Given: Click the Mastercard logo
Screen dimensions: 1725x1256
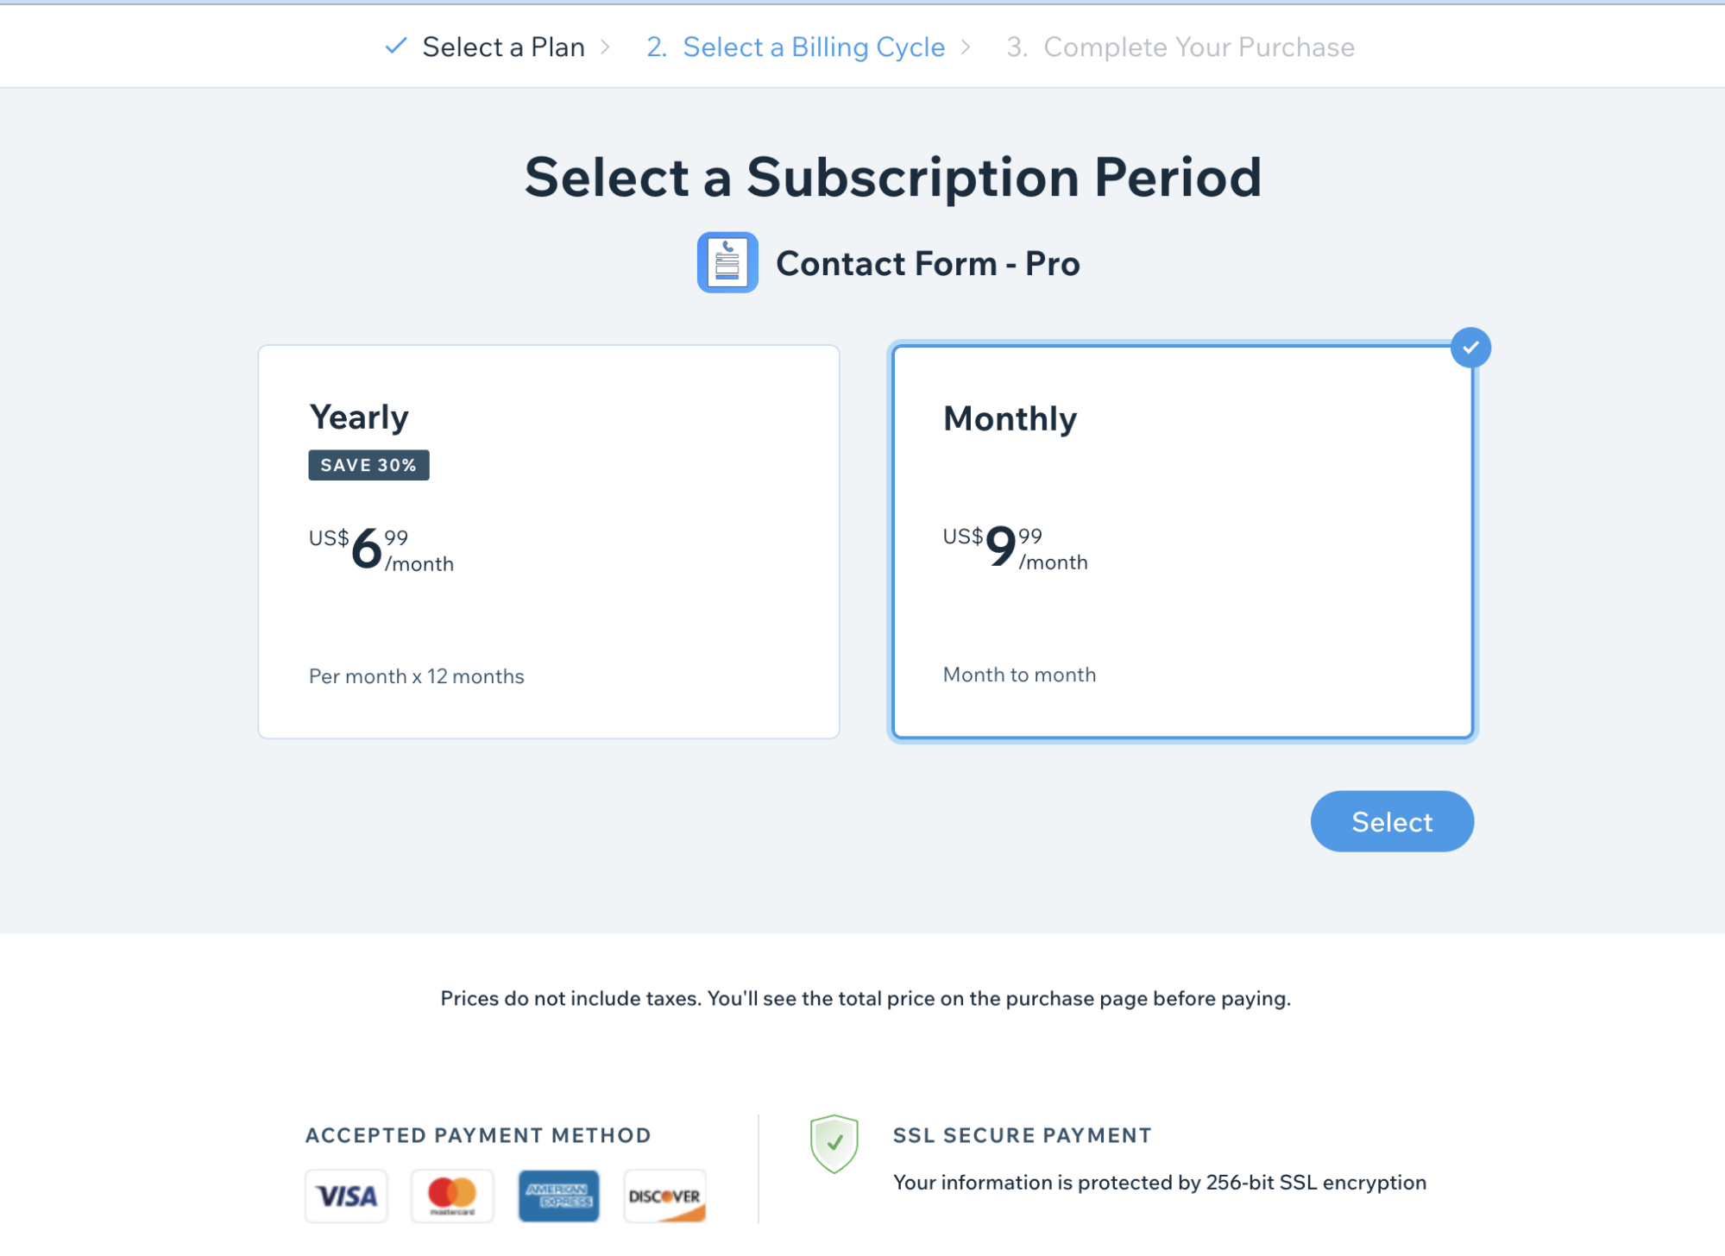Looking at the screenshot, I should pyautogui.click(x=452, y=1196).
